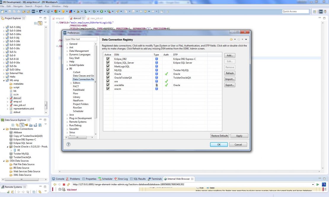Viewport: 329px width, 197px height.
Task: Expand Editors under IRI preferences
Action: click(71, 83)
